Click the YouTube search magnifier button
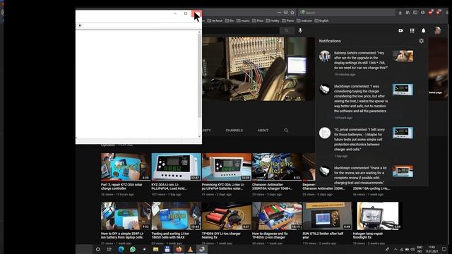452x254 pixels. (x=287, y=30)
